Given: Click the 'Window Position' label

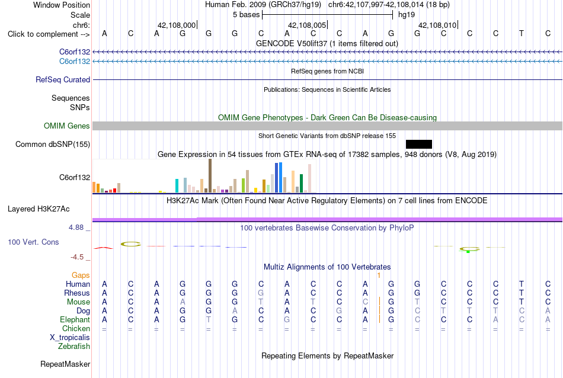Looking at the screenshot, I should (x=62, y=5).
